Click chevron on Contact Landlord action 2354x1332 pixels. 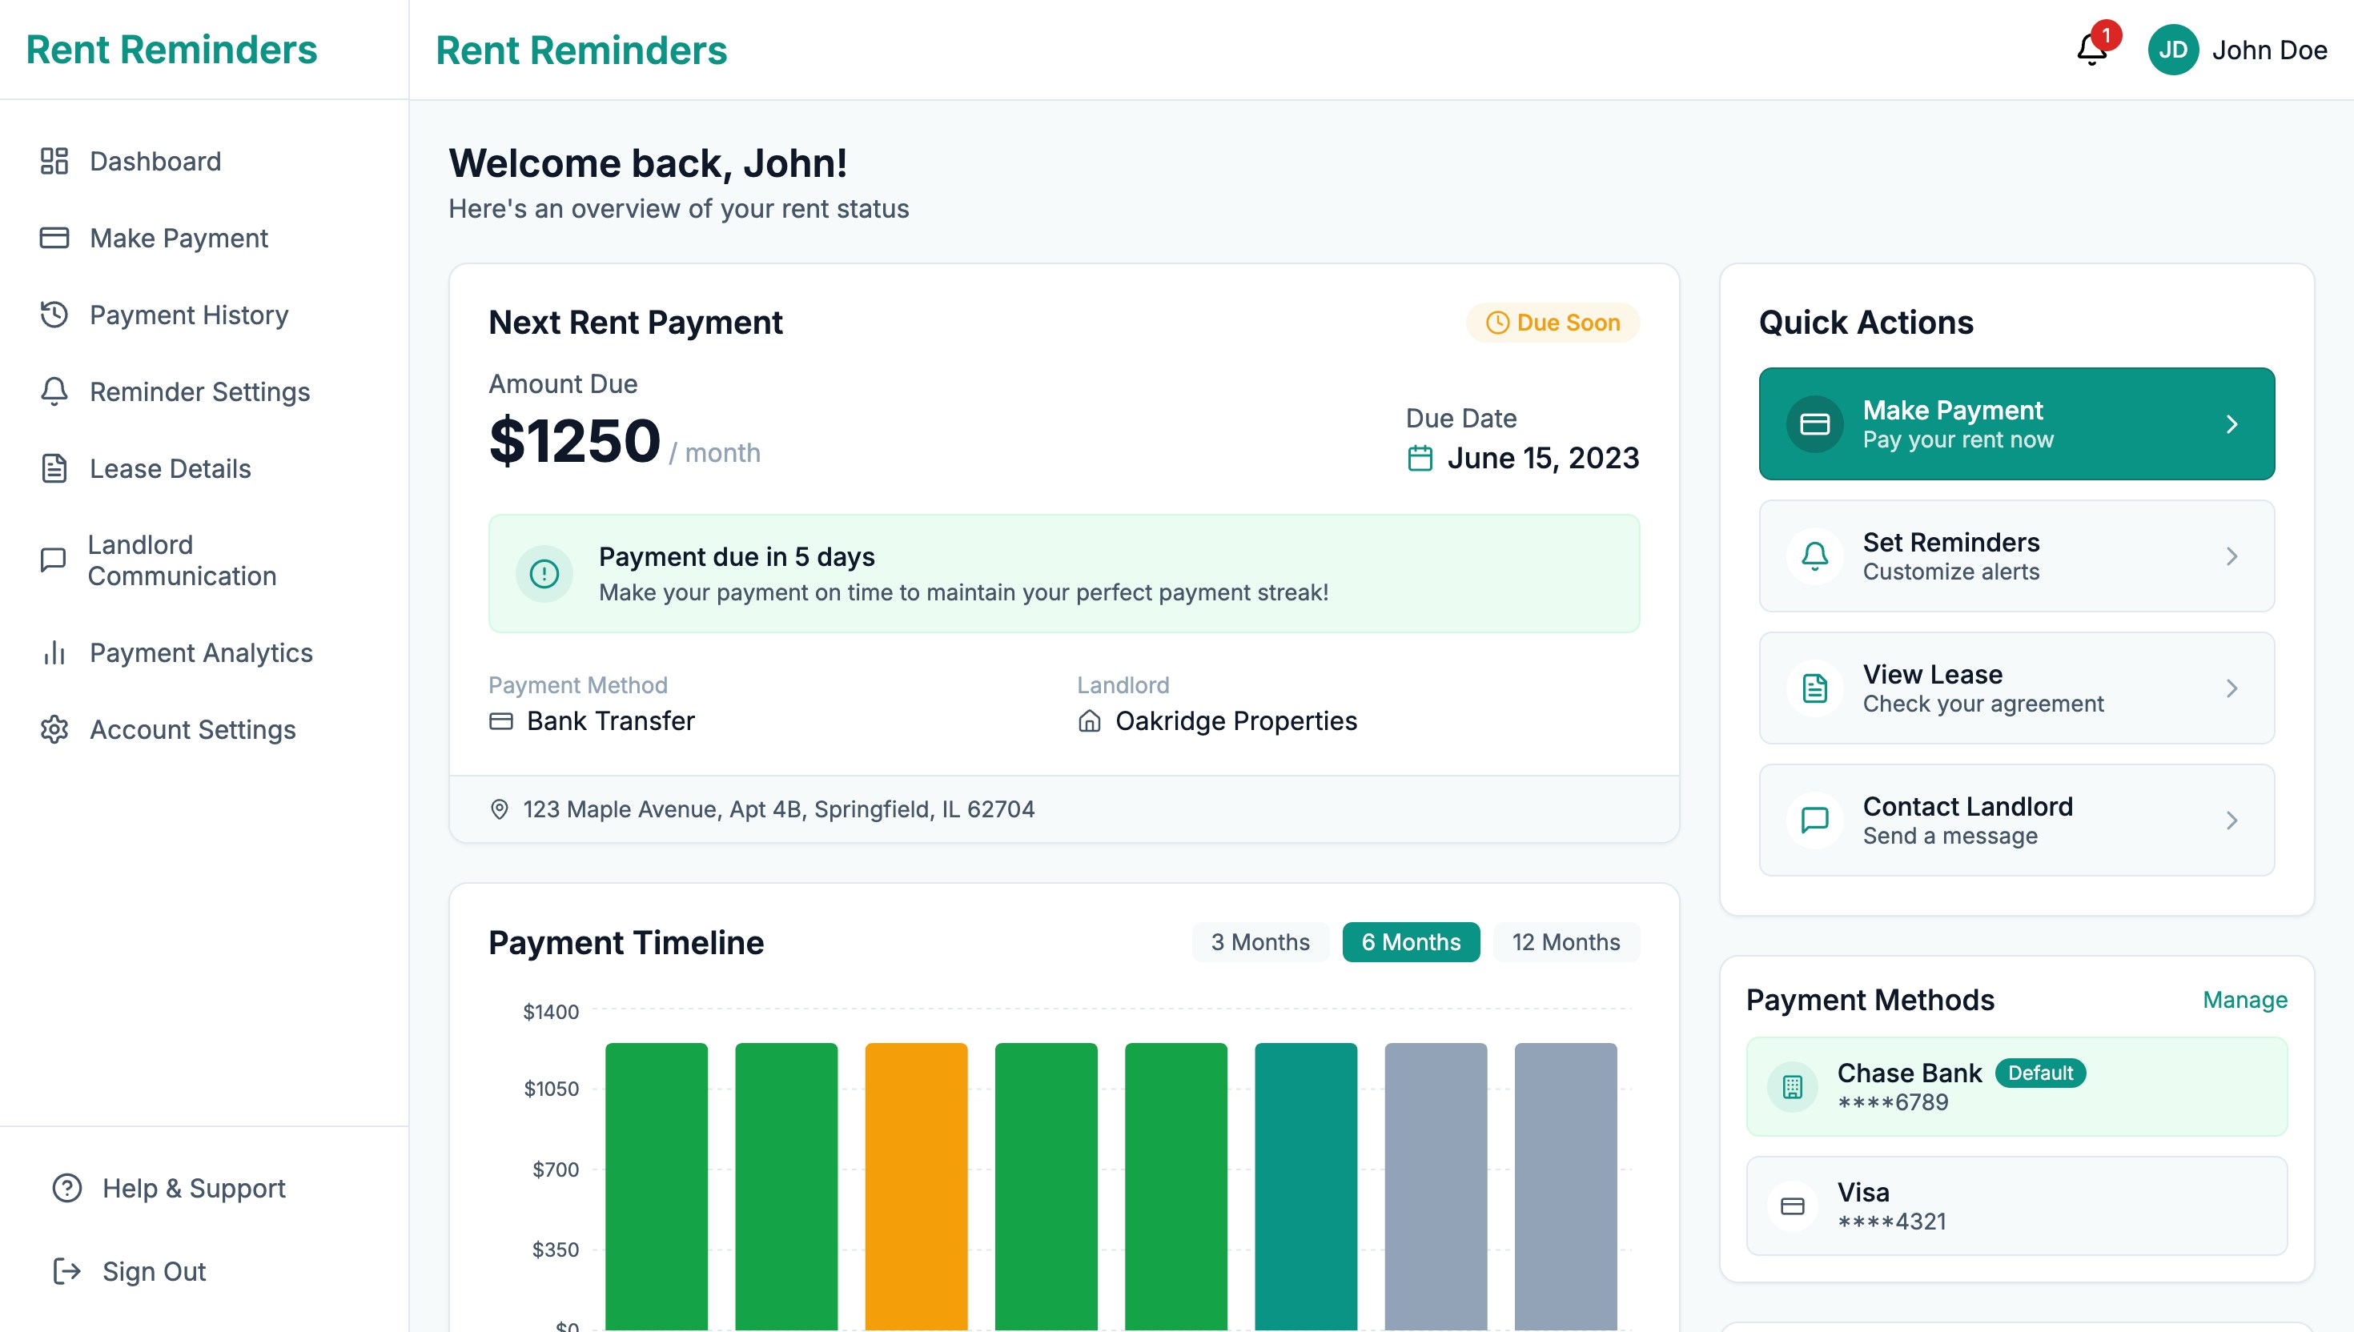click(2231, 820)
